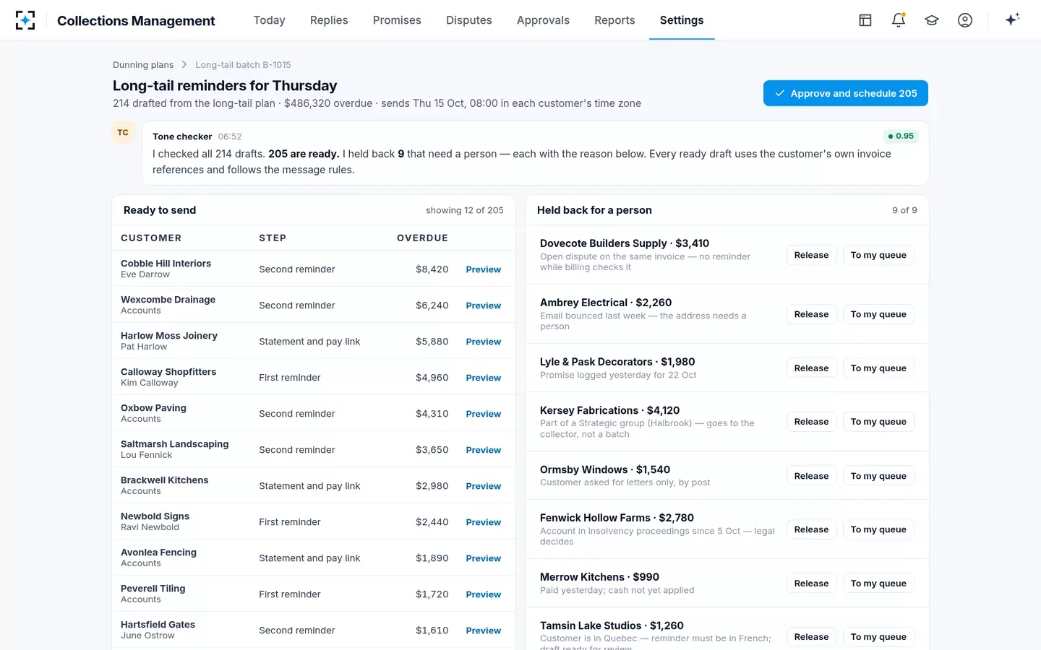Preview the Calloway Shopfitters first reminder

tap(484, 378)
